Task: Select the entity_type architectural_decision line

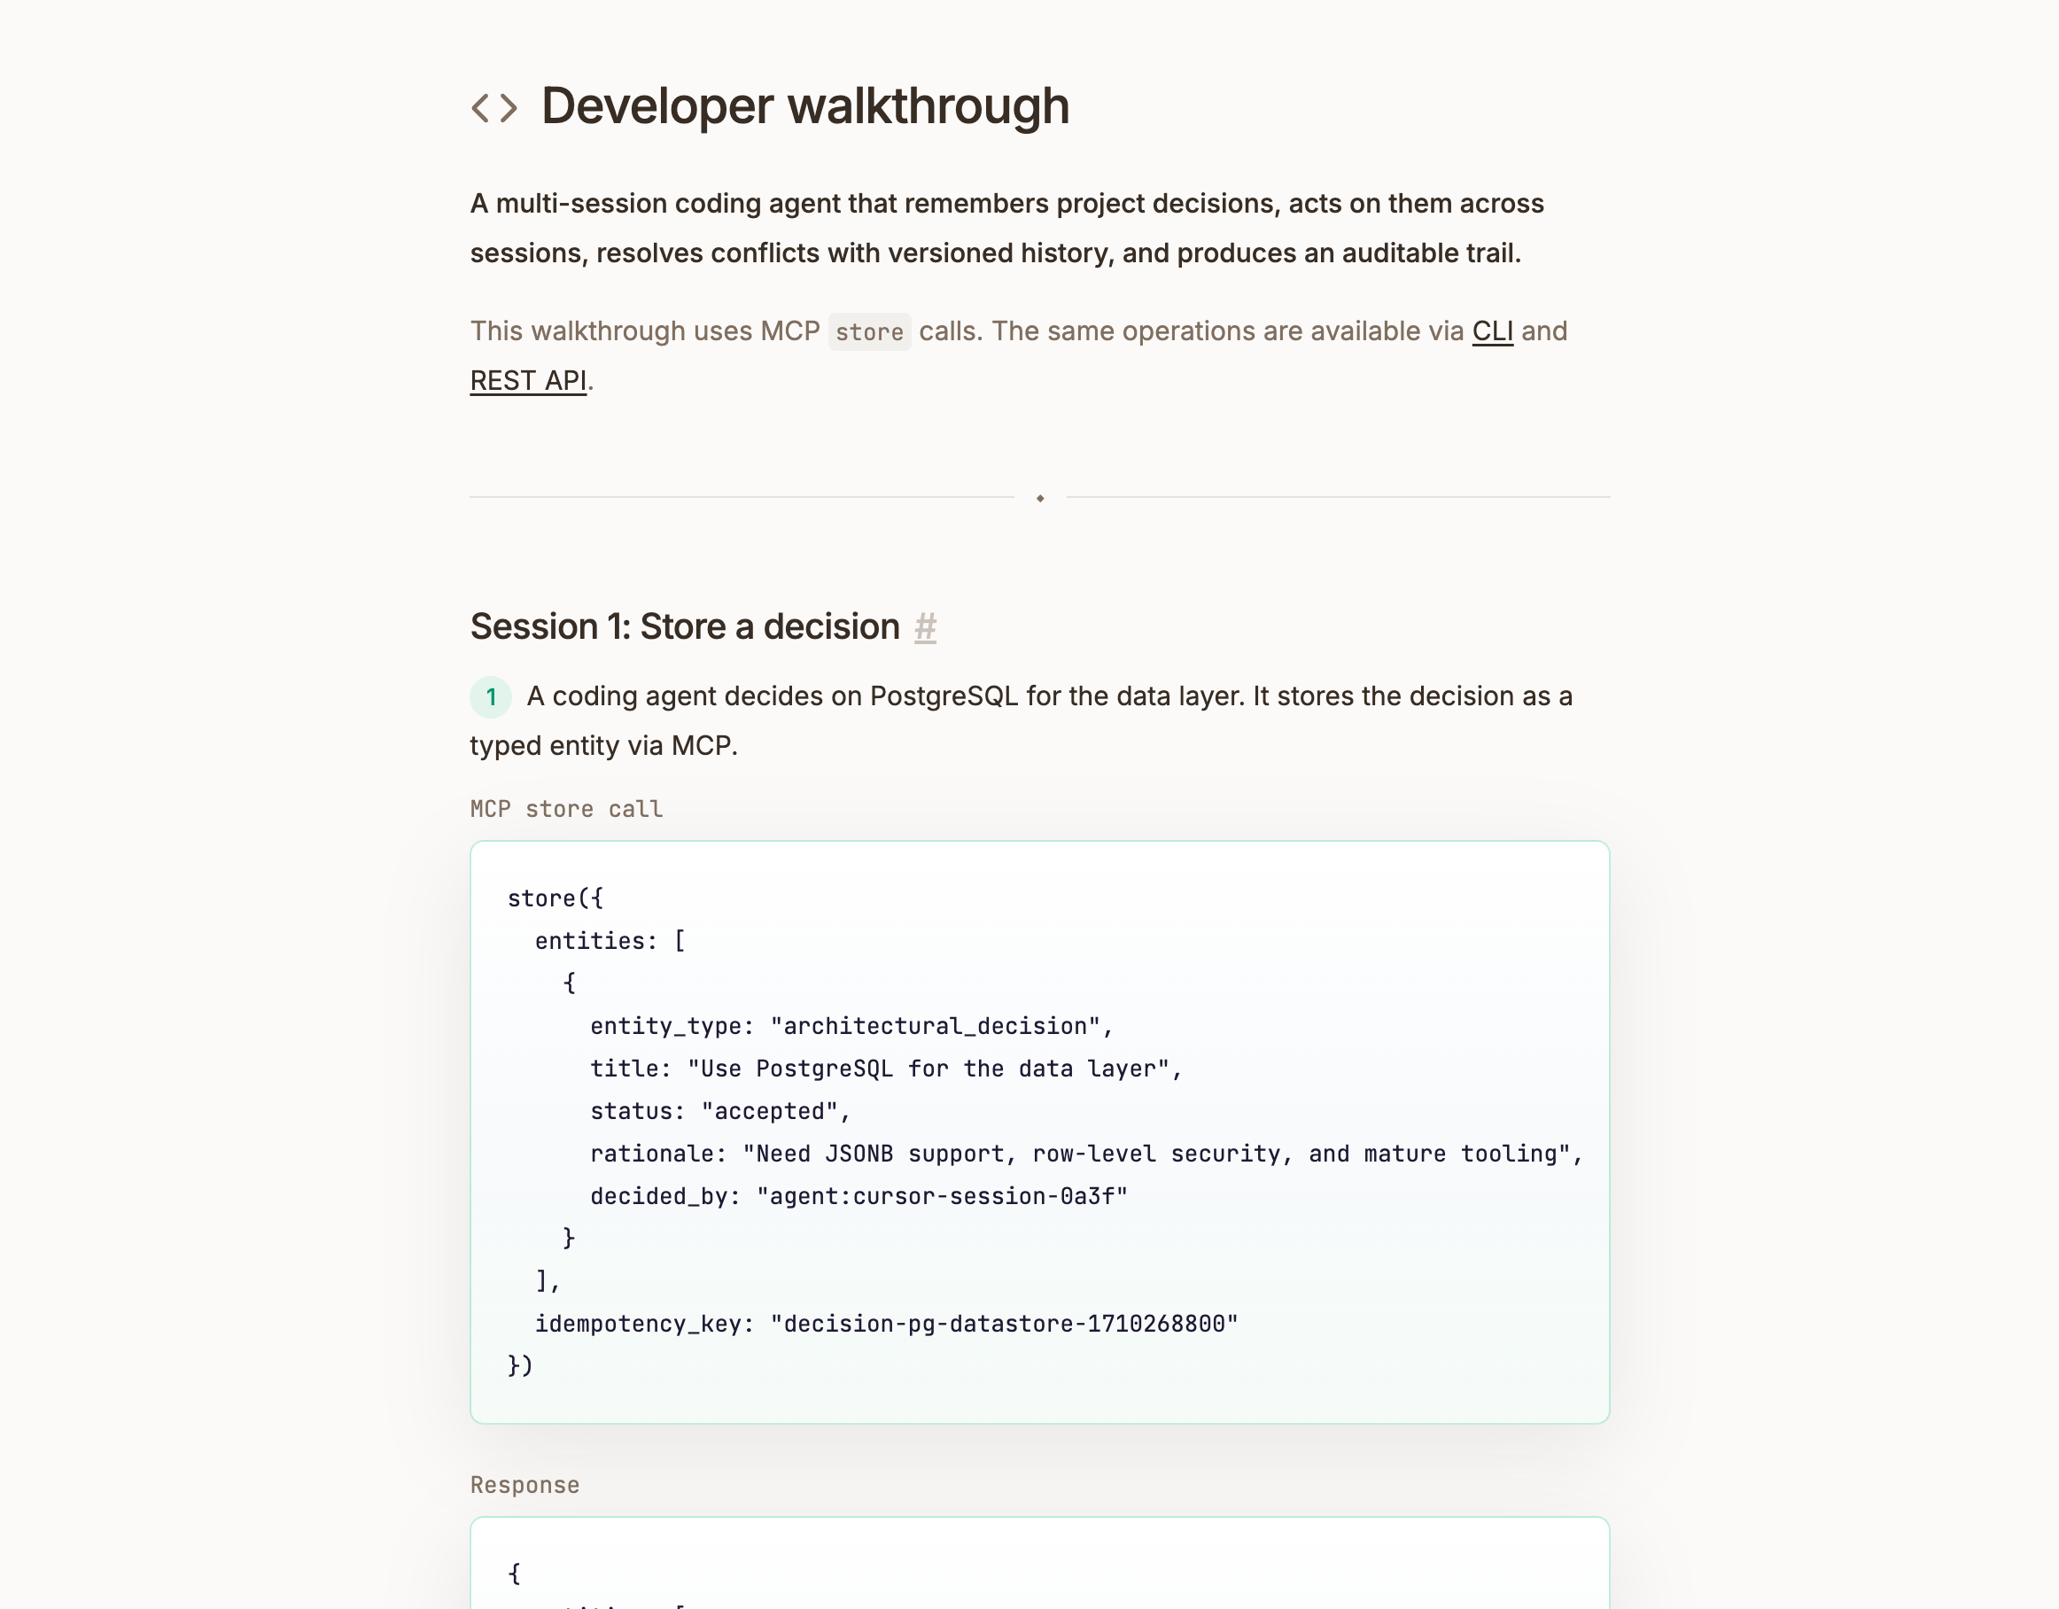Action: 851,1025
